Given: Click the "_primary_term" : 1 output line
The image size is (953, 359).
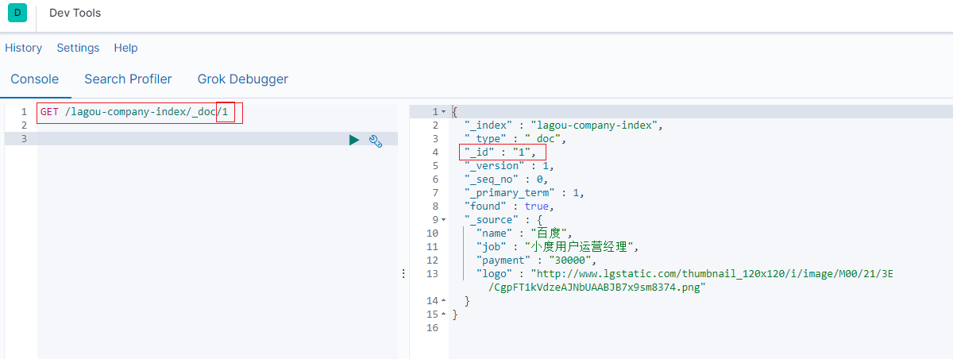Looking at the screenshot, I should pyautogui.click(x=524, y=193).
